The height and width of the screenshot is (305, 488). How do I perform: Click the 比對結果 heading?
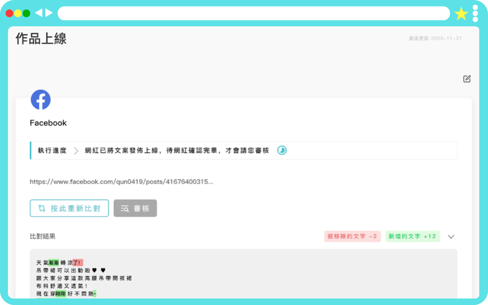click(43, 236)
